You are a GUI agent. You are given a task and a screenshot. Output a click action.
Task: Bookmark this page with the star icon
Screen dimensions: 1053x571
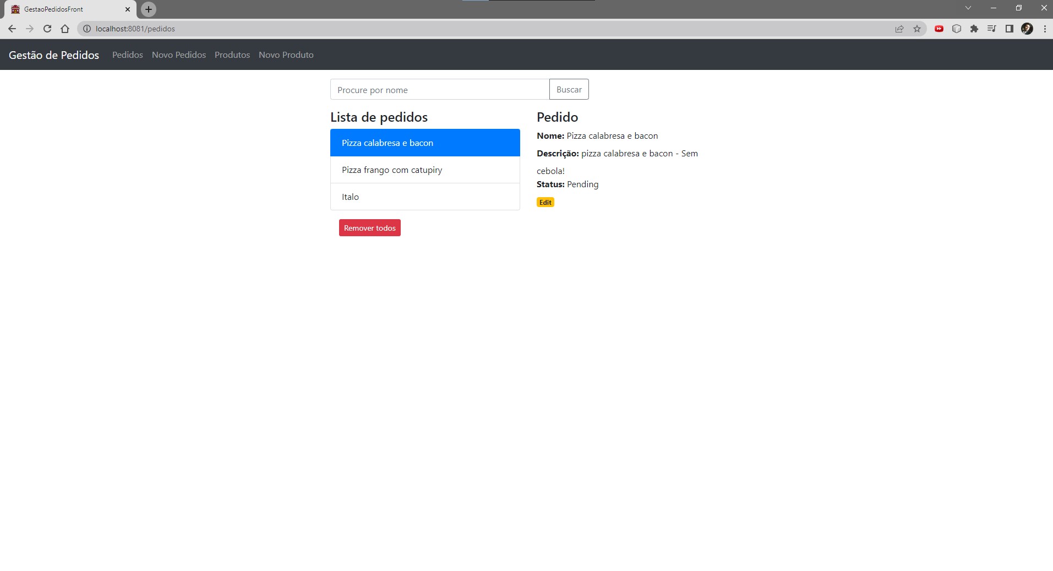pyautogui.click(x=917, y=28)
